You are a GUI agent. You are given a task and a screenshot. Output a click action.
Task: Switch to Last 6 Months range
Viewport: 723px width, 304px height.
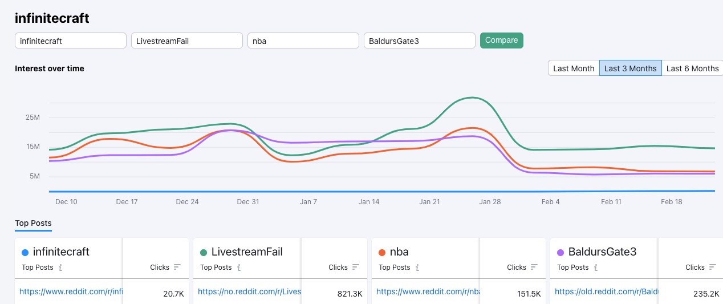tap(692, 68)
